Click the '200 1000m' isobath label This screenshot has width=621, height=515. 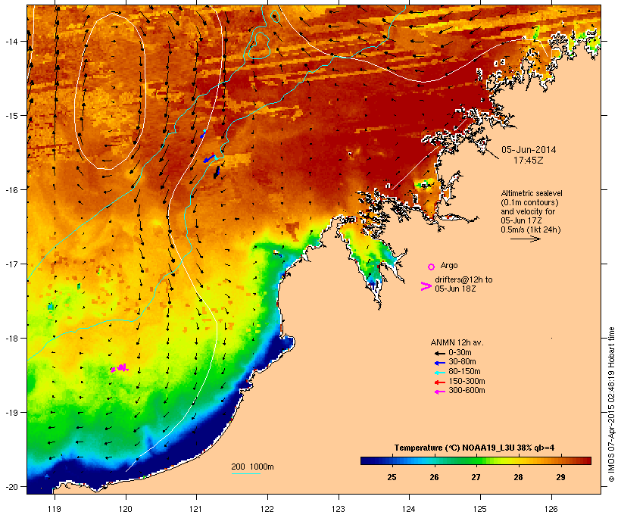click(252, 467)
